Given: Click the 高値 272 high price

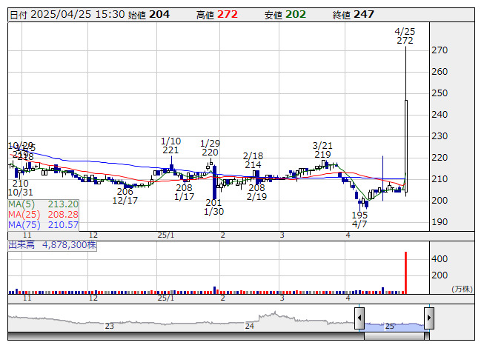Looking at the screenshot, I should tap(217, 15).
